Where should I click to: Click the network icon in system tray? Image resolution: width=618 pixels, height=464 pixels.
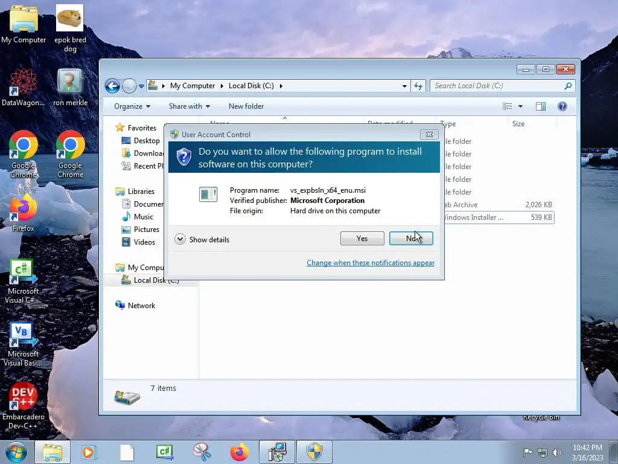(x=543, y=452)
